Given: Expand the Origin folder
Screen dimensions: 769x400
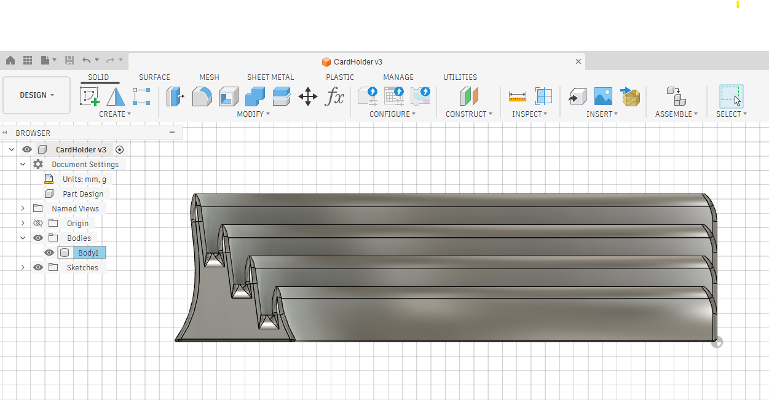Looking at the screenshot, I should [23, 223].
